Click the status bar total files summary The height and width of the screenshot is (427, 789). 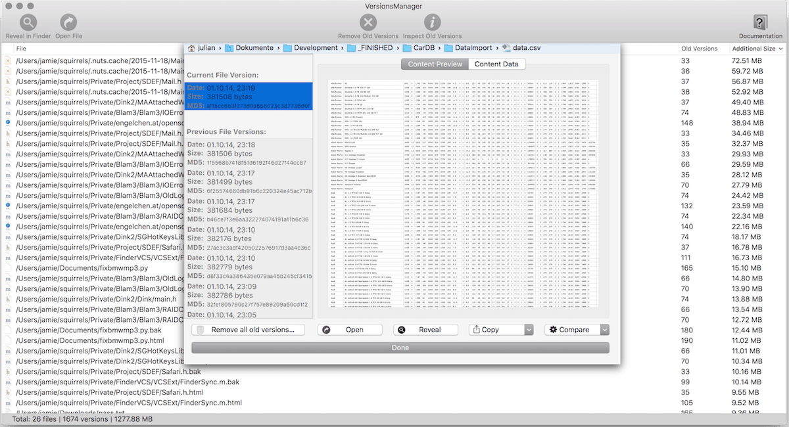[82, 419]
